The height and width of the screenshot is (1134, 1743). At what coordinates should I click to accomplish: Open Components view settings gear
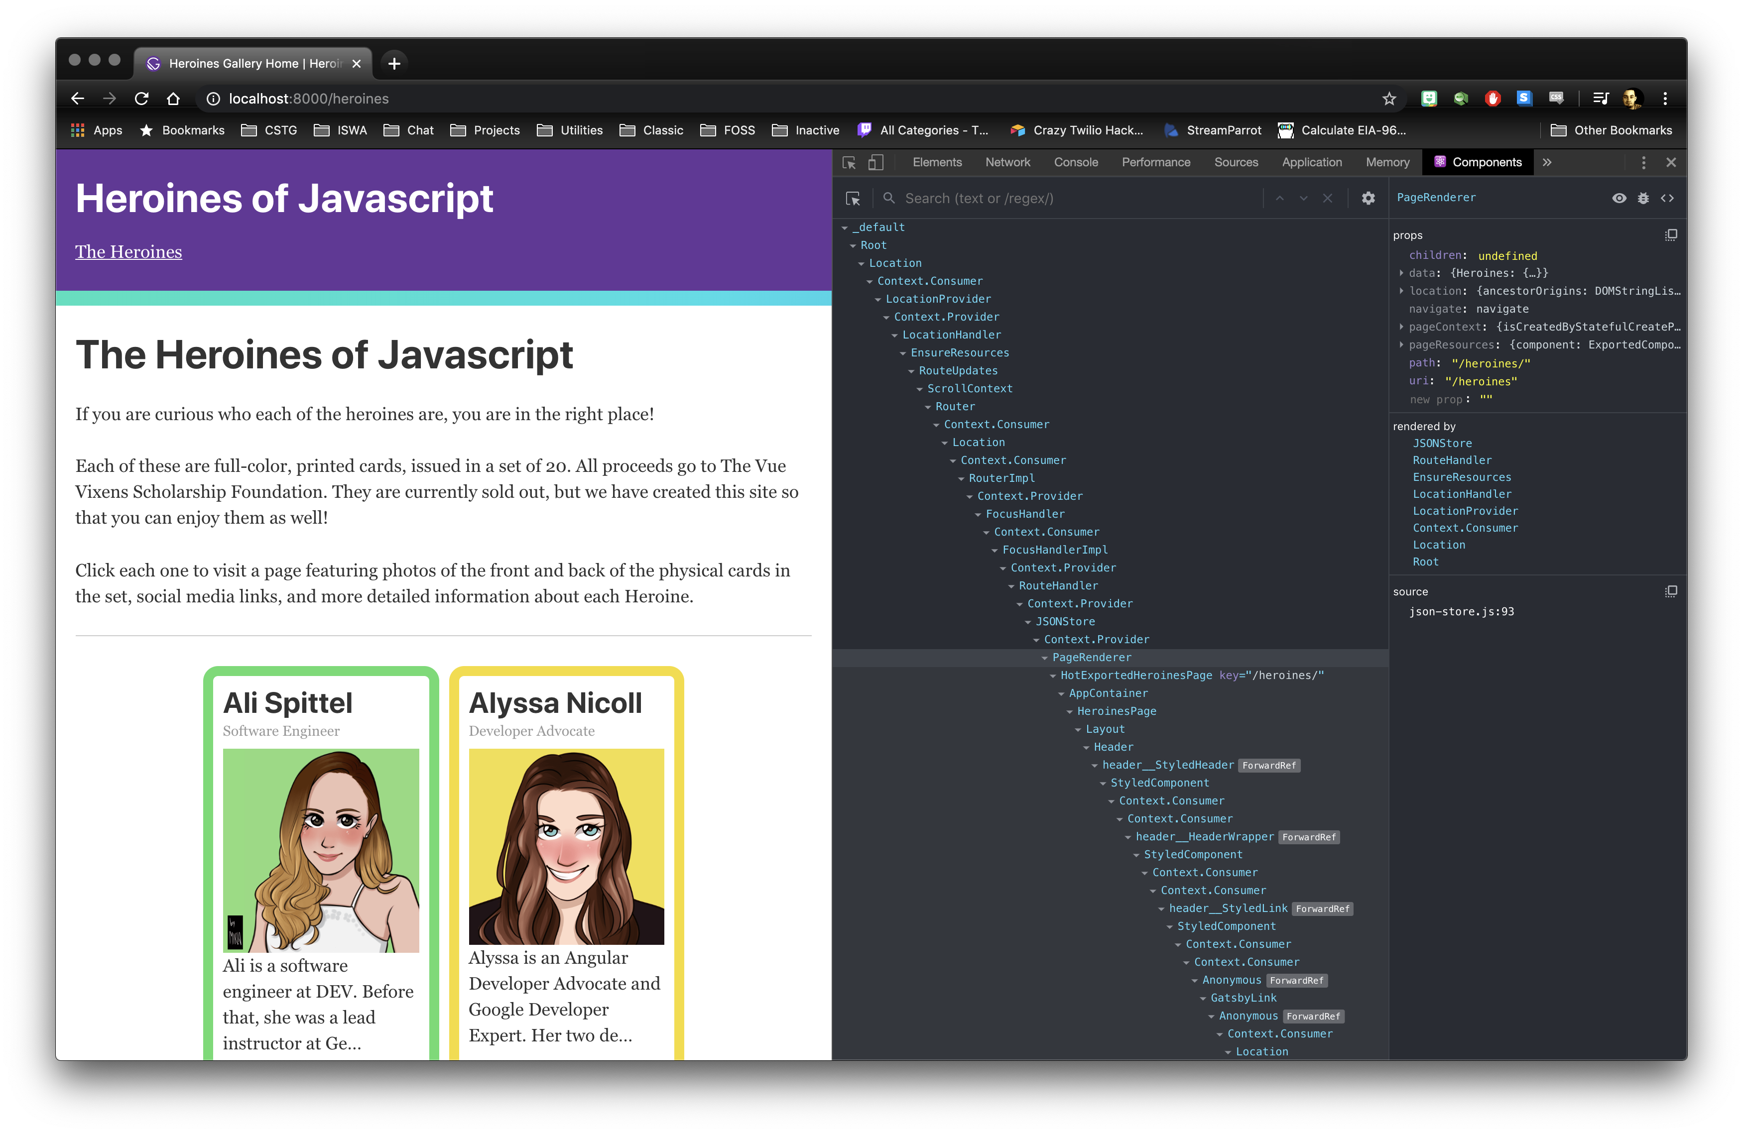click(x=1368, y=199)
